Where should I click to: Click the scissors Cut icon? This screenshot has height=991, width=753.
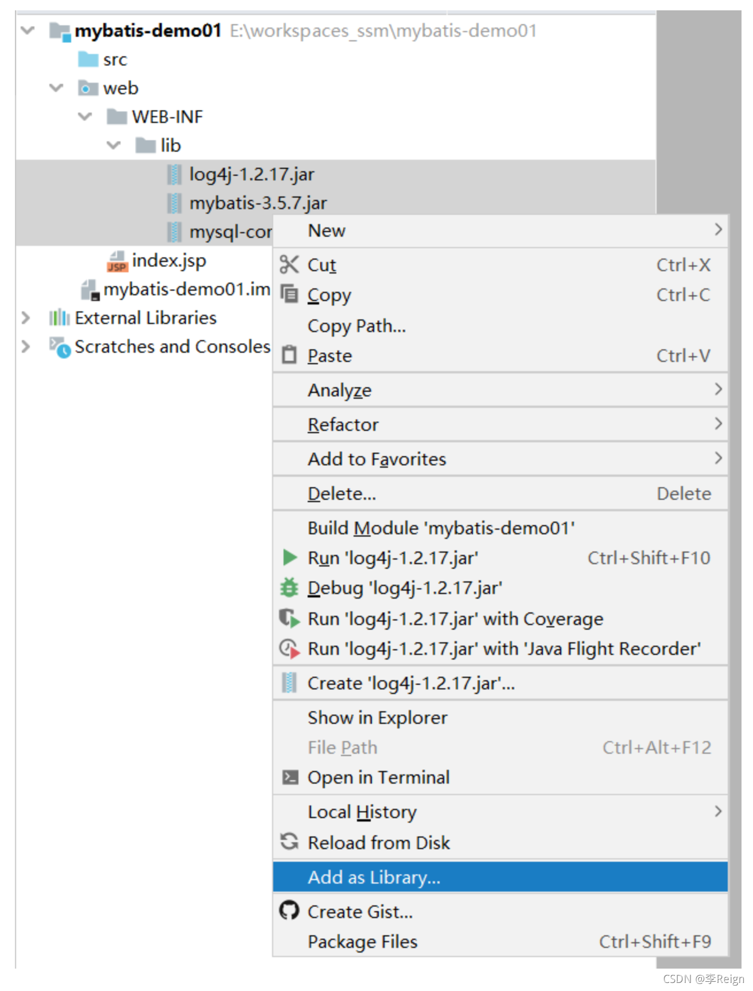pyautogui.click(x=289, y=265)
